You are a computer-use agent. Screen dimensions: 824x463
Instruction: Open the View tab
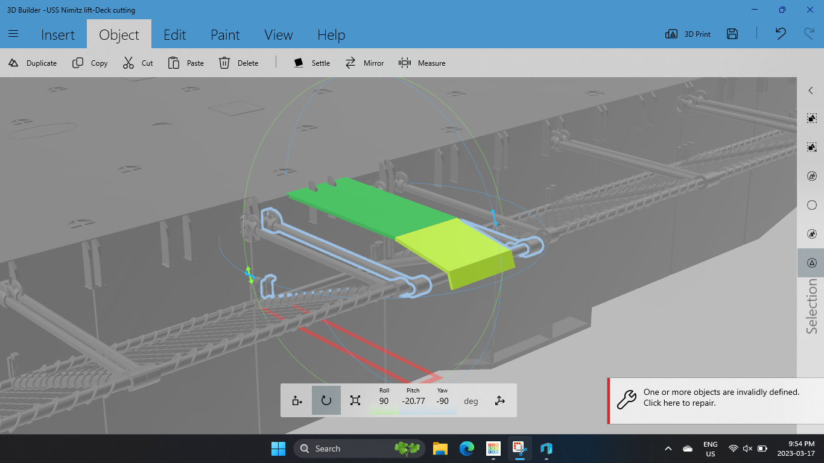pos(279,35)
